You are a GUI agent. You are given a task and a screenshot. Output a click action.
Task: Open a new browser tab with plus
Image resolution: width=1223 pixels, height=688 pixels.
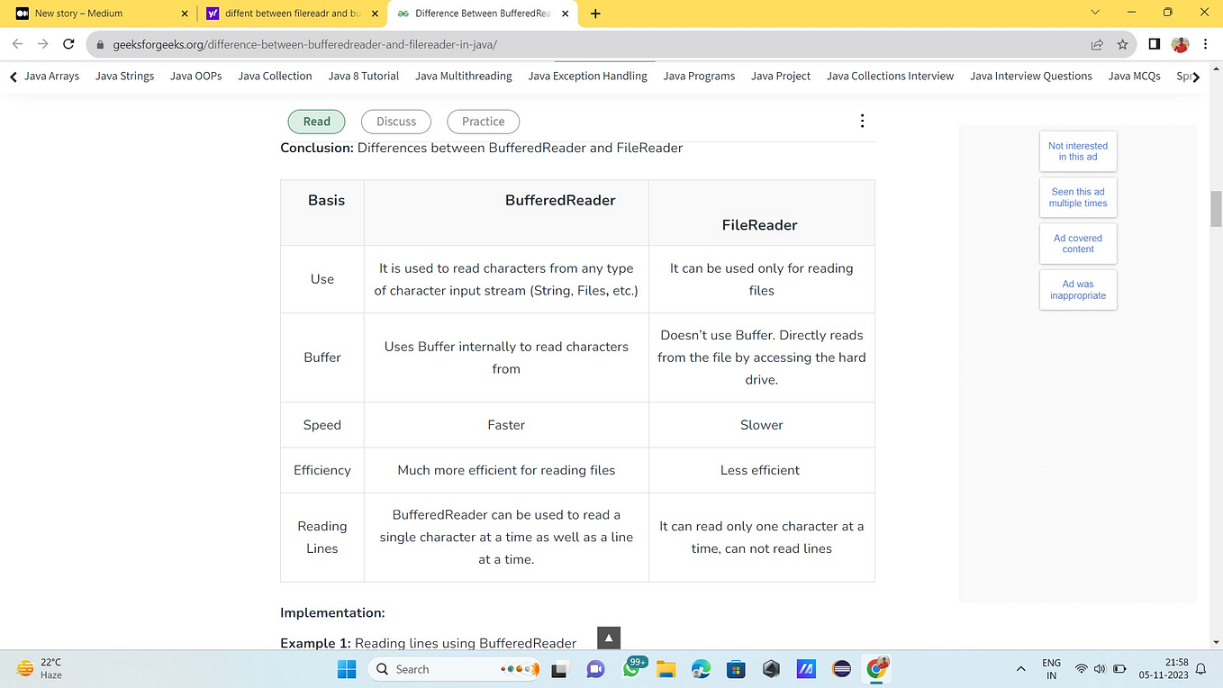pos(595,14)
